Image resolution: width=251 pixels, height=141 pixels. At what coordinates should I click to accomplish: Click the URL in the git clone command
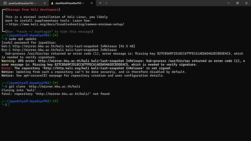[55, 86]
